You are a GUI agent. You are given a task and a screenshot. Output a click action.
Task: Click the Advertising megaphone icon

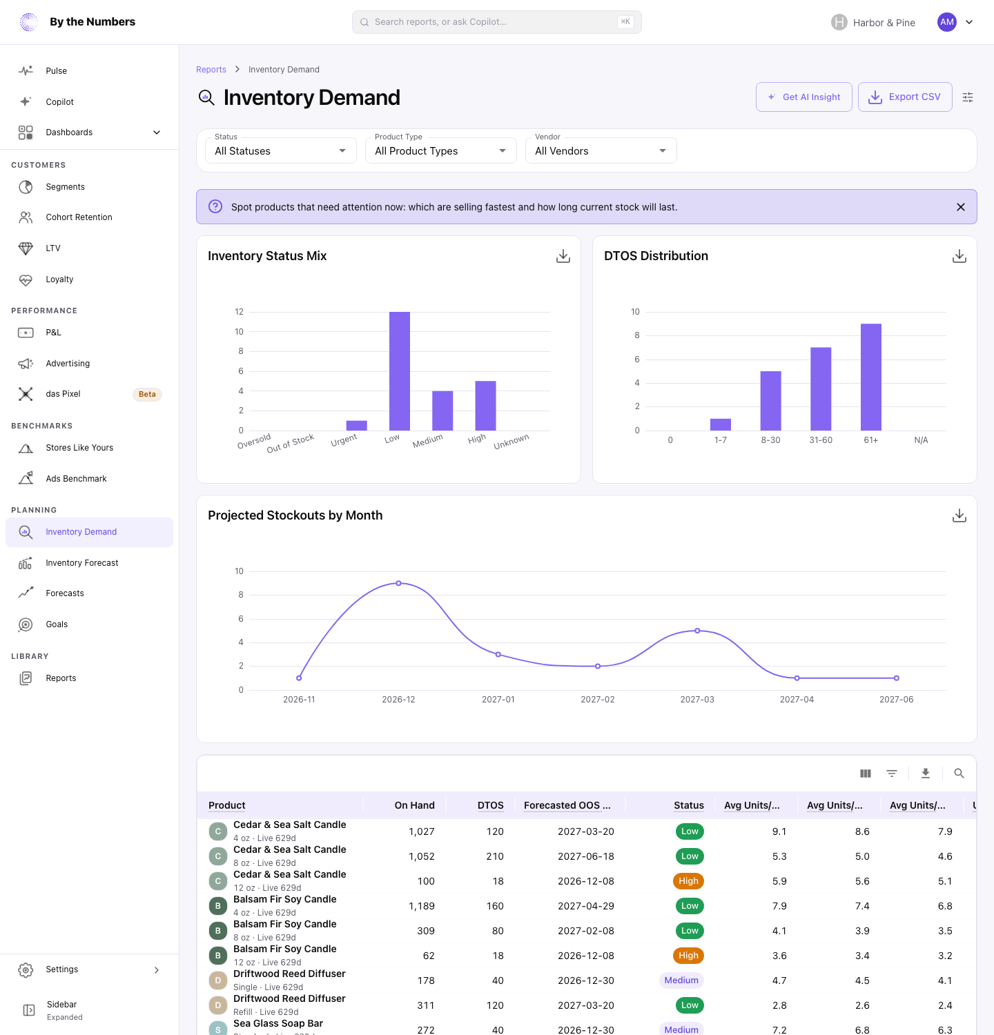[x=26, y=364]
